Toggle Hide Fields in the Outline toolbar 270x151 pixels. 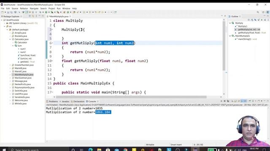[x=255, y=20]
